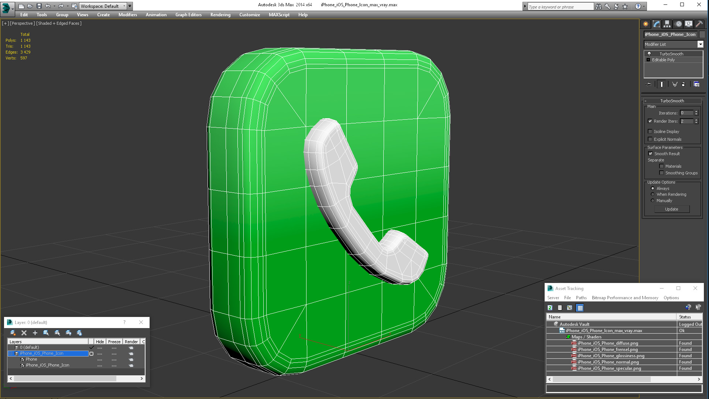Open the MAXScript menu
This screenshot has height=399, width=709.
coord(279,15)
